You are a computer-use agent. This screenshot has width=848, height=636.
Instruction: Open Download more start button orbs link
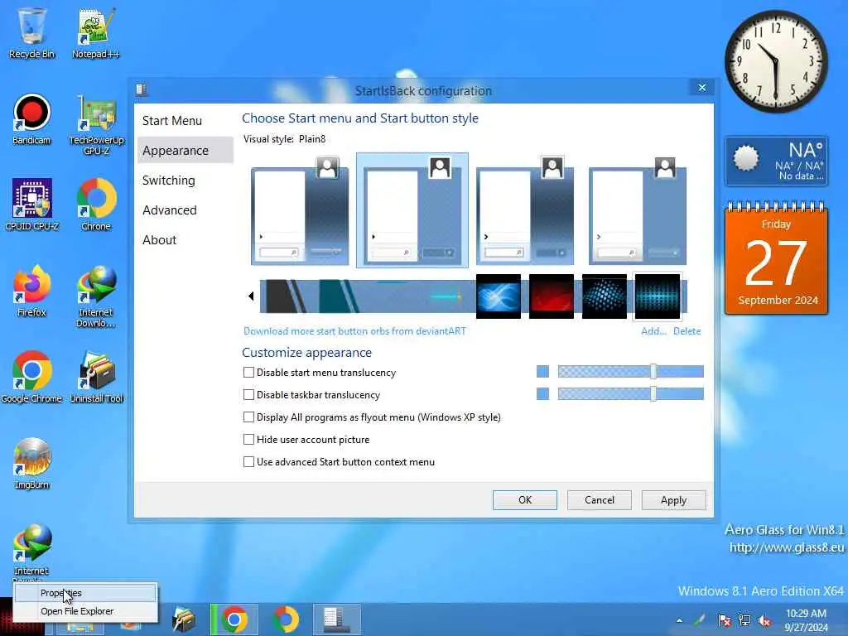354,331
